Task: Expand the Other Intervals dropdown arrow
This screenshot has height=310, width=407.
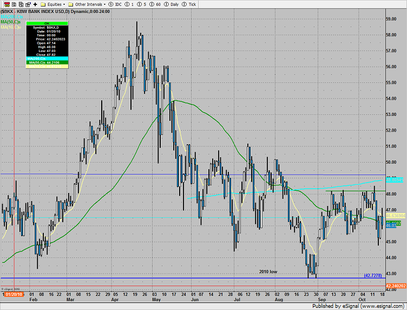Action: [x=103, y=3]
